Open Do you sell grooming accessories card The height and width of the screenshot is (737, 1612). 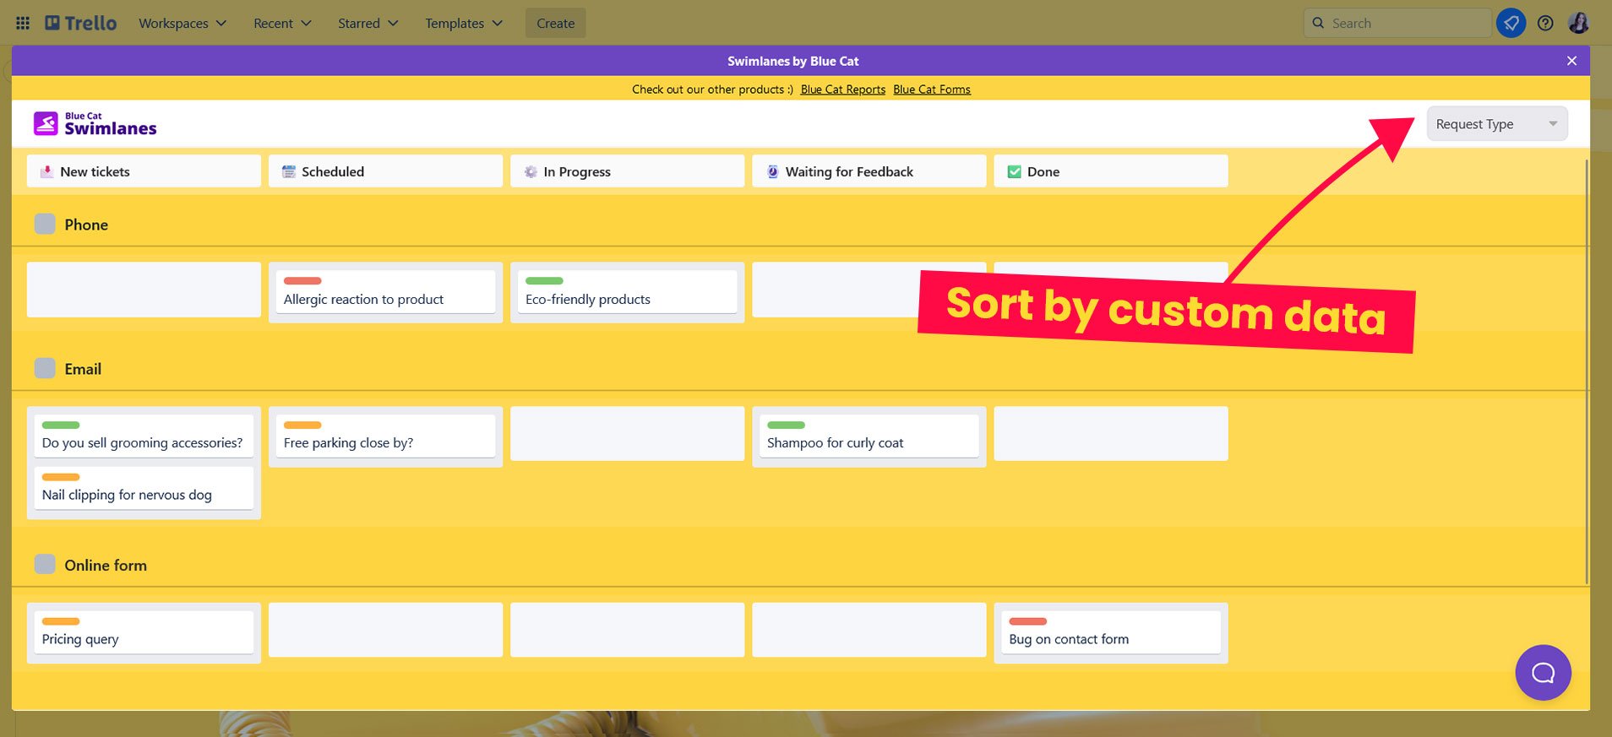tap(144, 436)
